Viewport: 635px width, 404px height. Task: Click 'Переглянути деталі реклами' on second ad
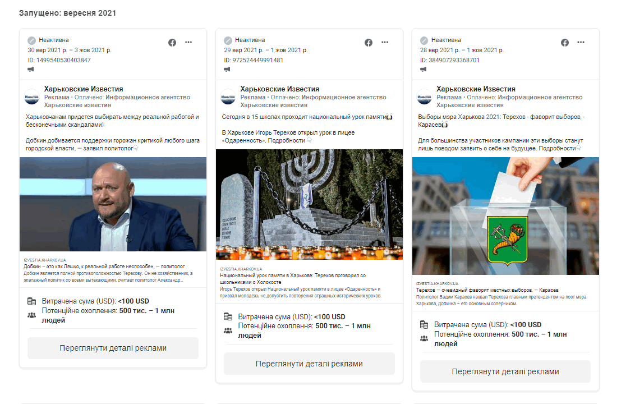[x=309, y=364]
